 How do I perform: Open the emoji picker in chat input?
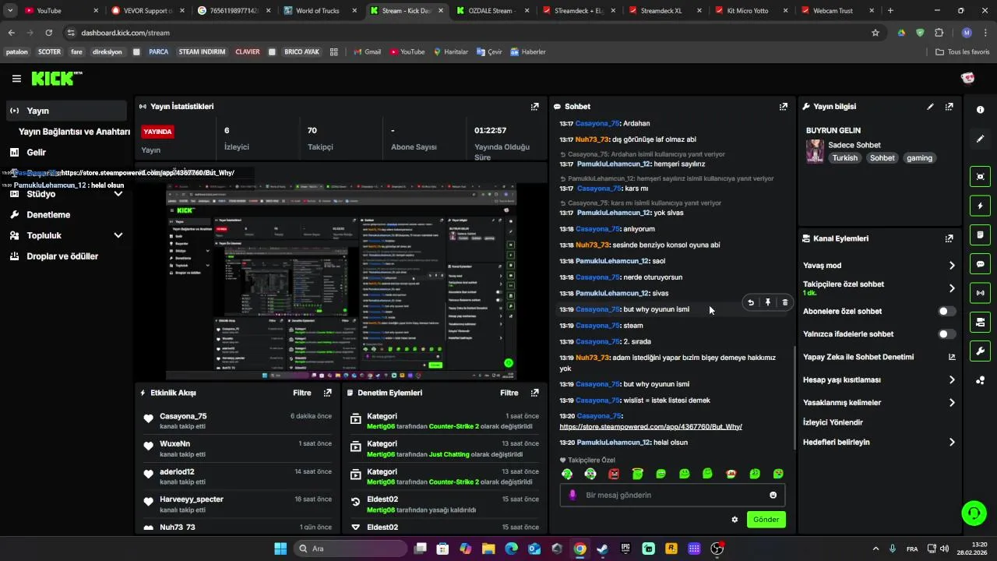pyautogui.click(x=773, y=495)
